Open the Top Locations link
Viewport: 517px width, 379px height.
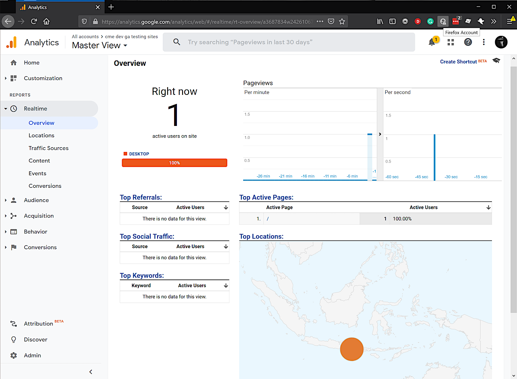click(x=261, y=237)
